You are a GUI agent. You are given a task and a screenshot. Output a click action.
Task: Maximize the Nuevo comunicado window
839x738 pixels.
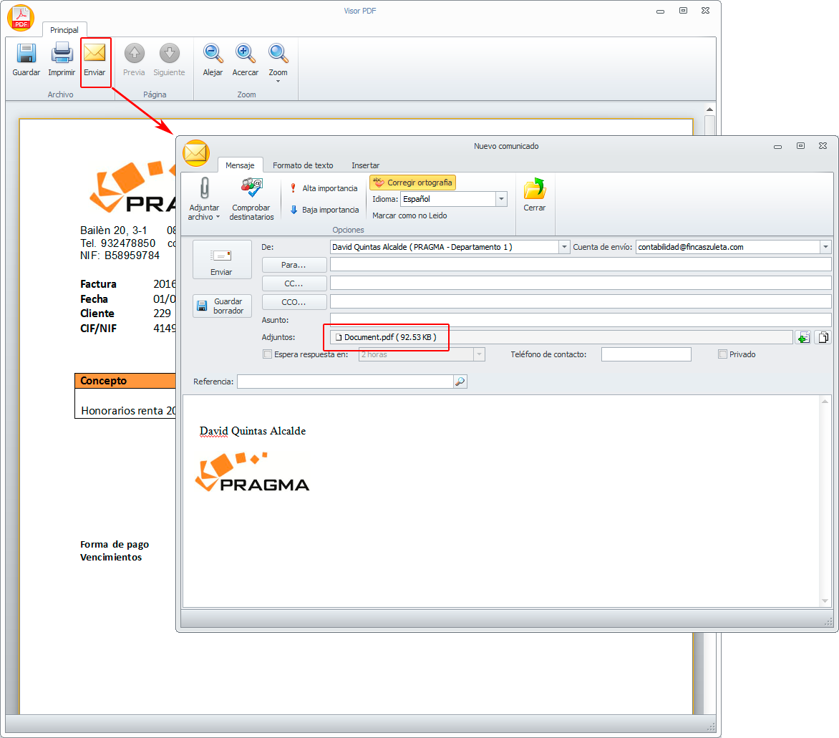800,145
